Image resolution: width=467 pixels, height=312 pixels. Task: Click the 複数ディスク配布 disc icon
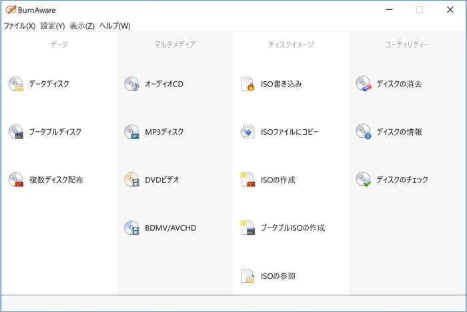pos(16,180)
